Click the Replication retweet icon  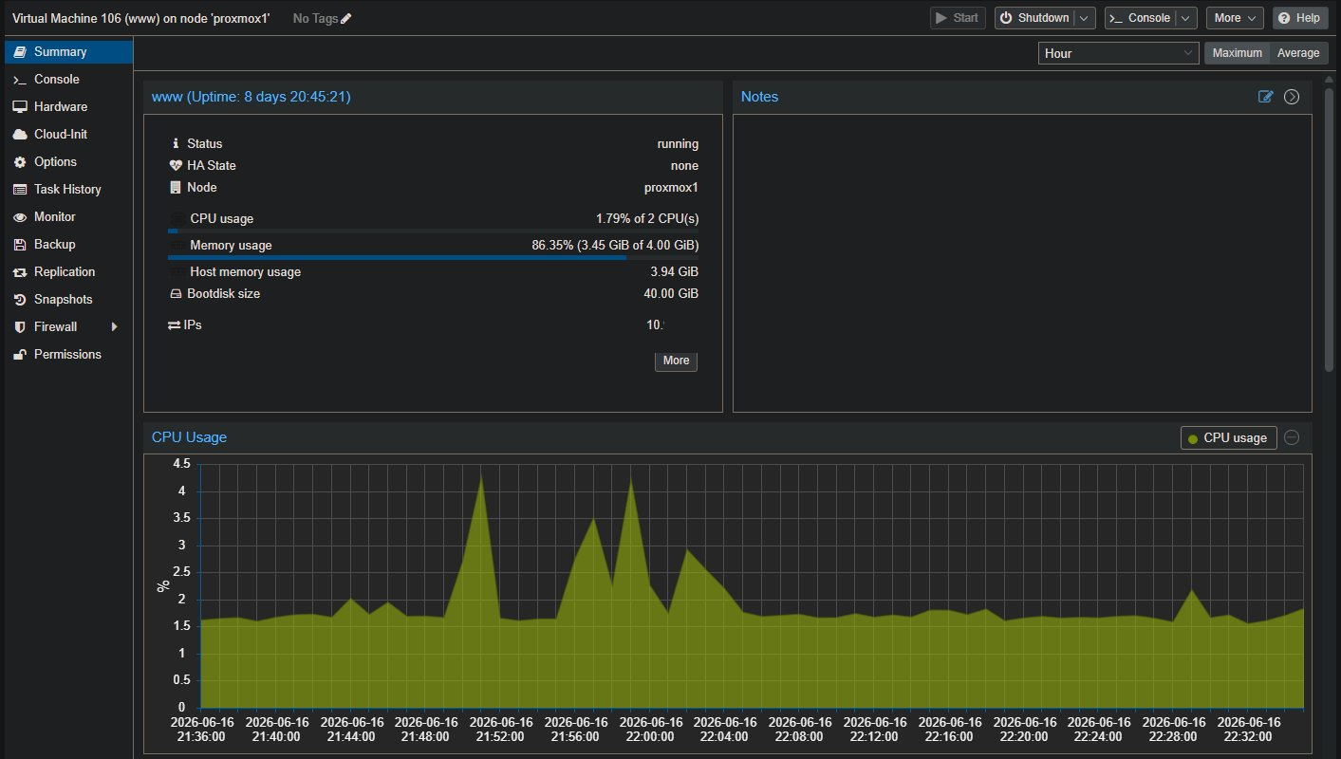[x=20, y=272]
